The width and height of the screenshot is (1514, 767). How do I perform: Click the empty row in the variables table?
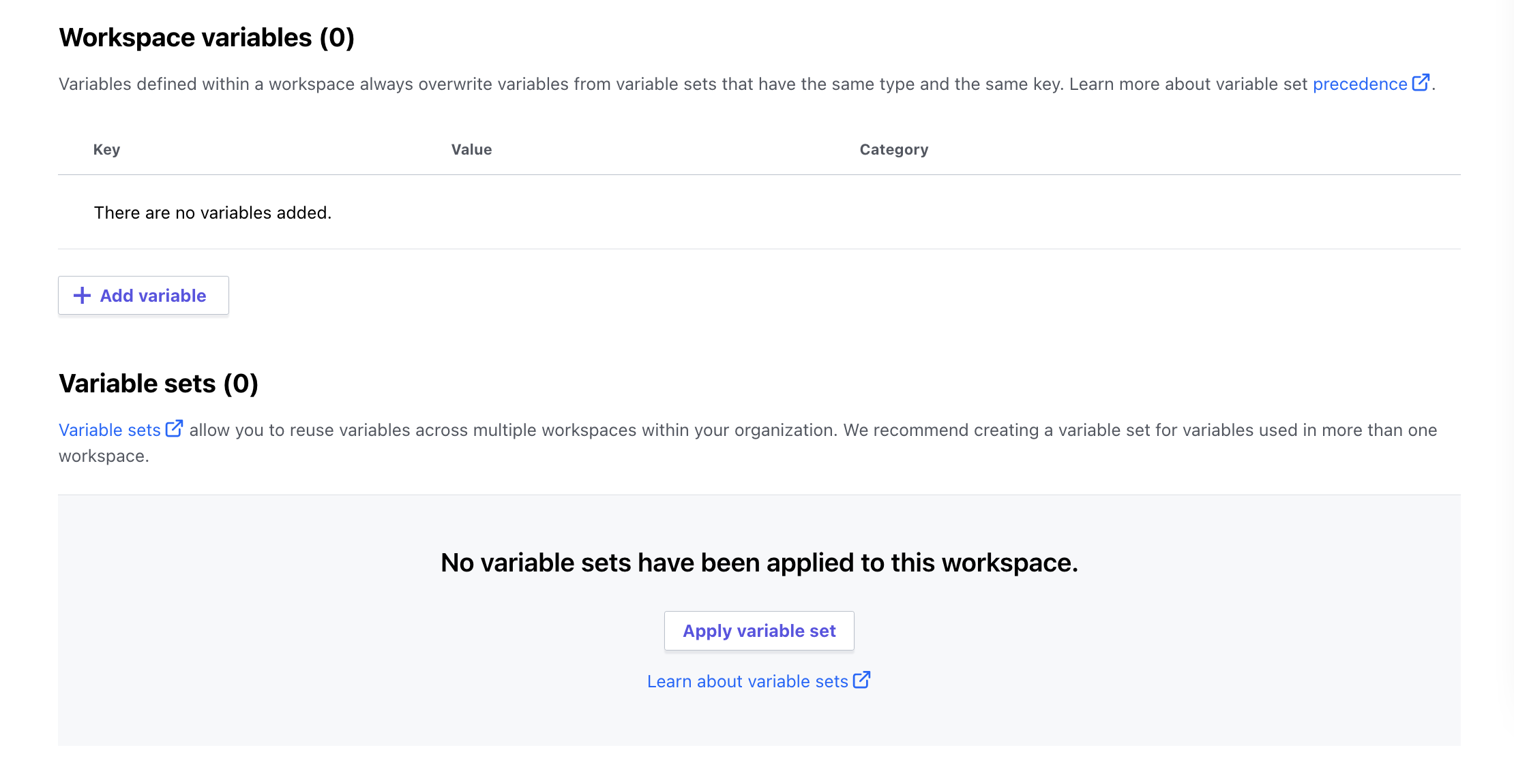[x=750, y=212]
